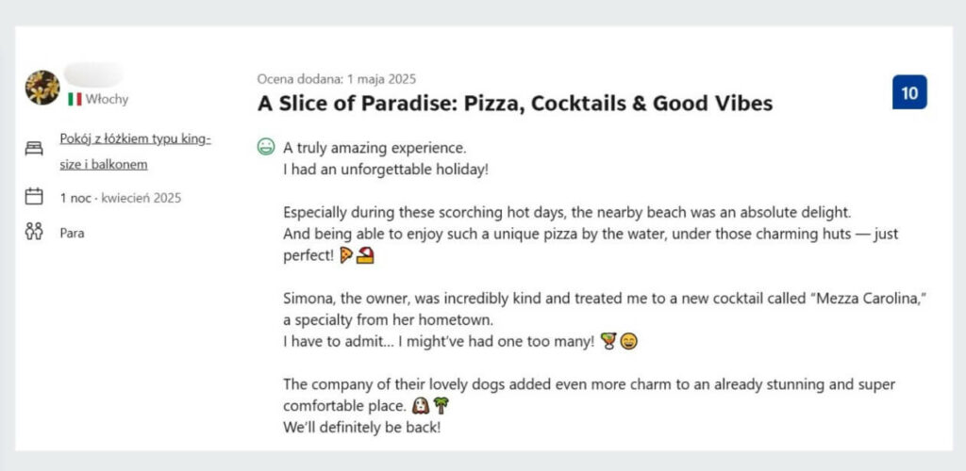Click the 'Ocena dodana: 1 maja 2025' date
966x471 pixels.
[x=336, y=79]
